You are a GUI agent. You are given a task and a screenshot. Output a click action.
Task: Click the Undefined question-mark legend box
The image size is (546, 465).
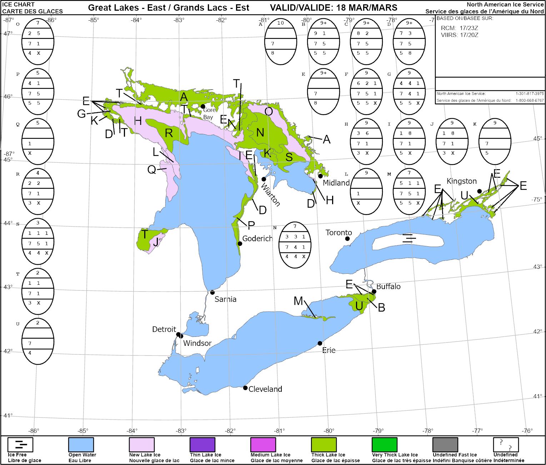coord(506,445)
